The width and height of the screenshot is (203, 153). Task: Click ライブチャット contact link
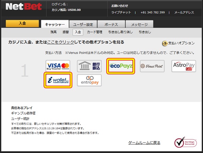point(121,12)
